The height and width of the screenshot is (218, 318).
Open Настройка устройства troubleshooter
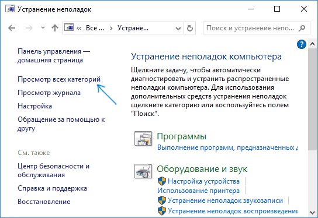[203, 181]
